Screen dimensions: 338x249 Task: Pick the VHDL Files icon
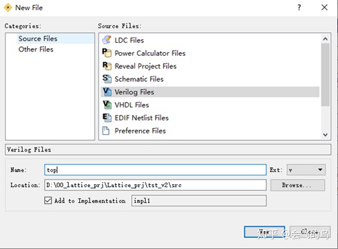coord(107,105)
